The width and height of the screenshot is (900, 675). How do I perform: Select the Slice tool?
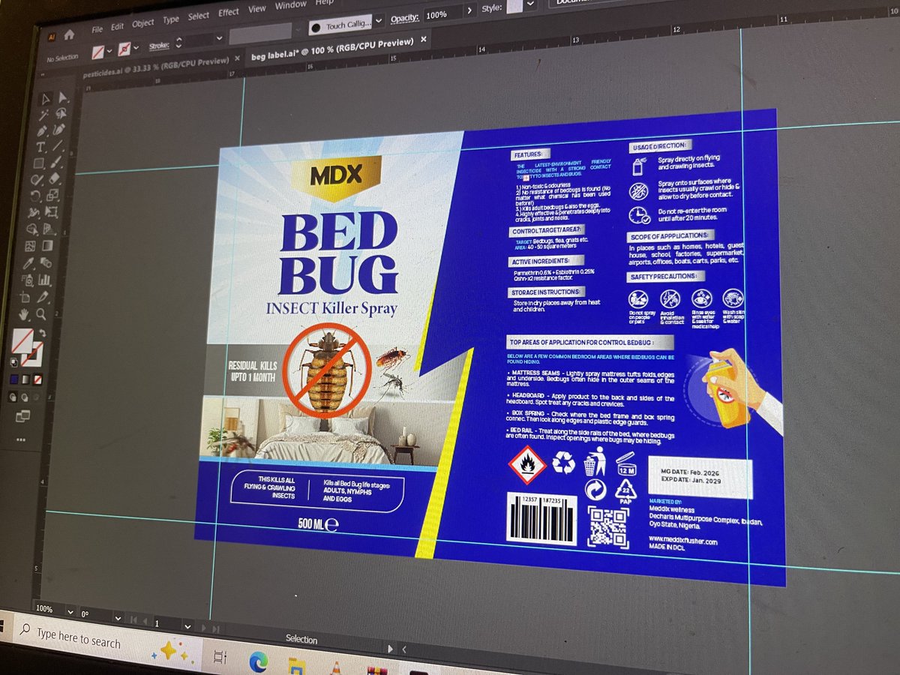click(43, 296)
